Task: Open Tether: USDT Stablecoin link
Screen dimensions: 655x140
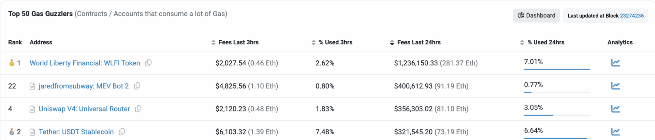Action: [76, 132]
